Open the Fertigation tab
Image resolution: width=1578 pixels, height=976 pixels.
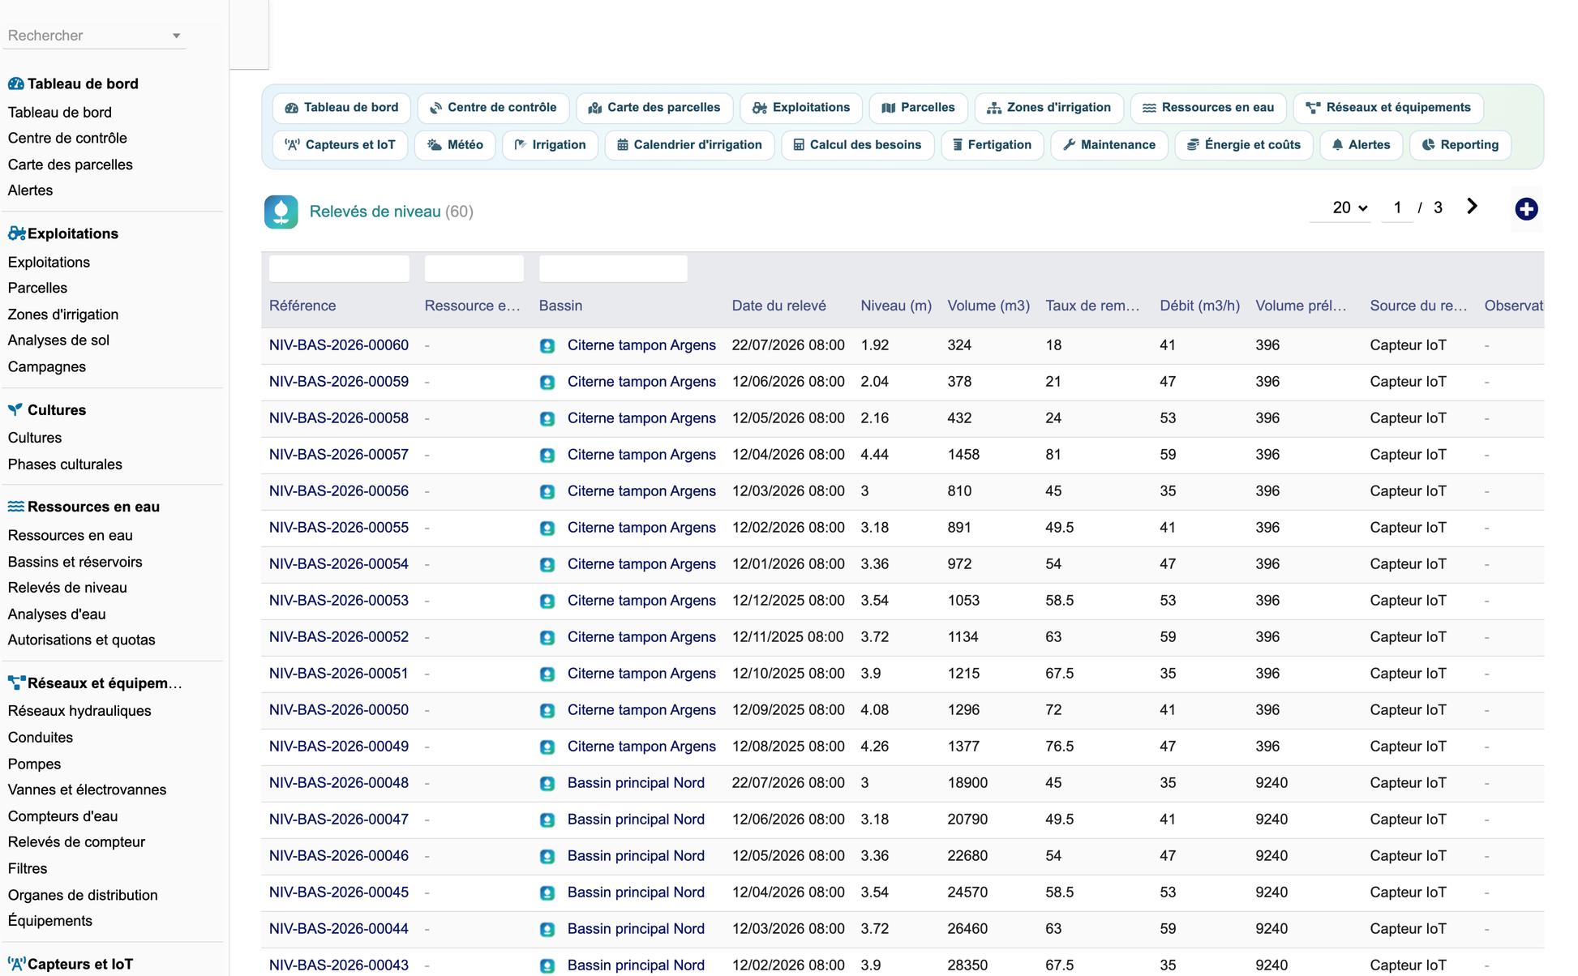(992, 145)
